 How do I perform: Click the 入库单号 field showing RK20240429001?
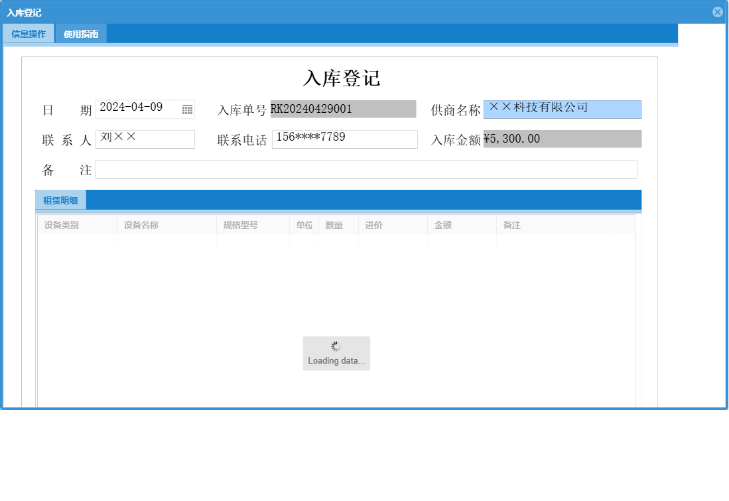coord(344,109)
